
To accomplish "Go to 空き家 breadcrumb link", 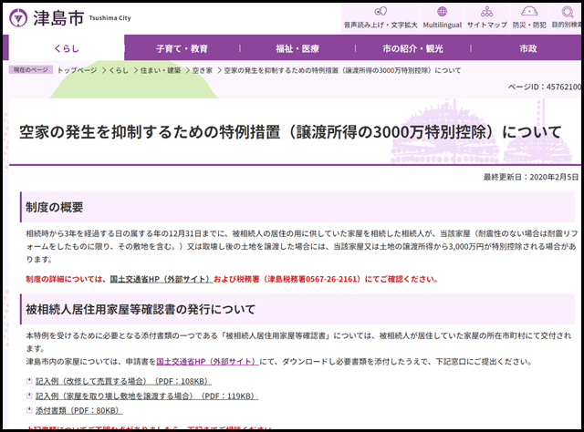I will pos(203,70).
